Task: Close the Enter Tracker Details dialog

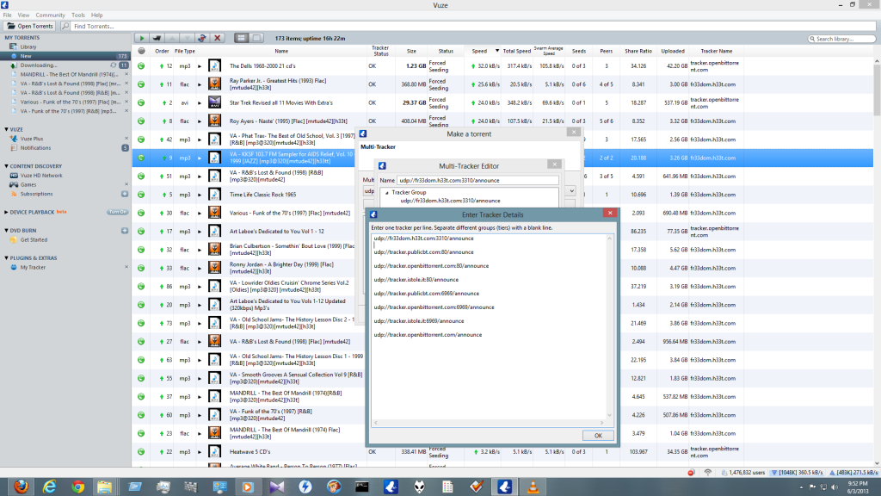Action: pos(610,214)
